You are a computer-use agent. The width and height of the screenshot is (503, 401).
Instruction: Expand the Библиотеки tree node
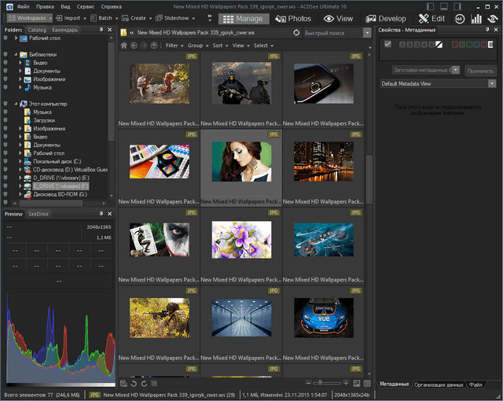(x=16, y=56)
